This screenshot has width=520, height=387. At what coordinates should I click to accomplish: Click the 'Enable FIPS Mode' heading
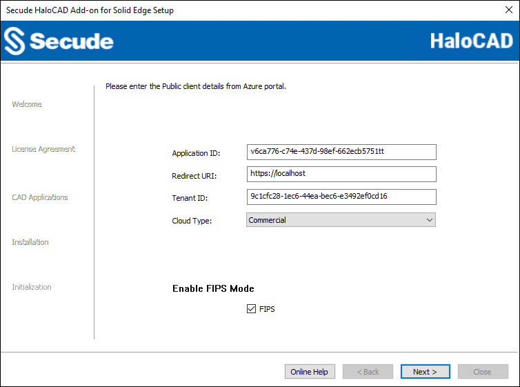[x=213, y=288]
